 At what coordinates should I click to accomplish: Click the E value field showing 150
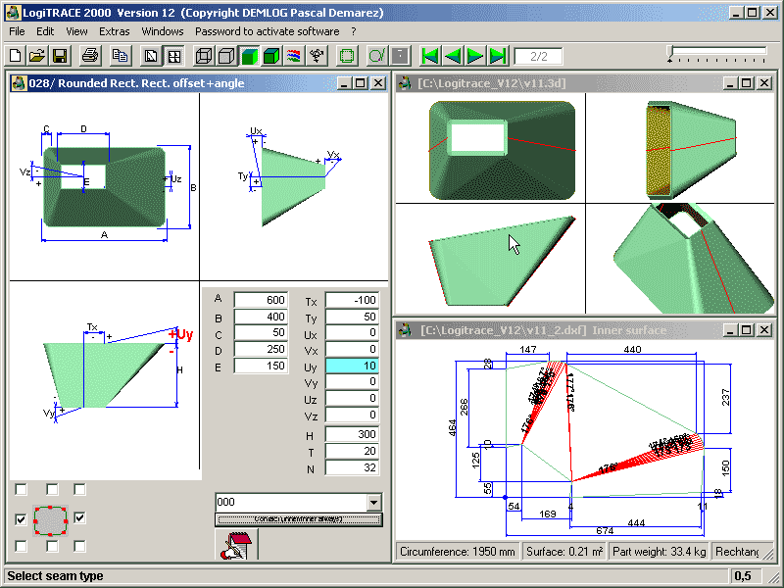click(261, 366)
